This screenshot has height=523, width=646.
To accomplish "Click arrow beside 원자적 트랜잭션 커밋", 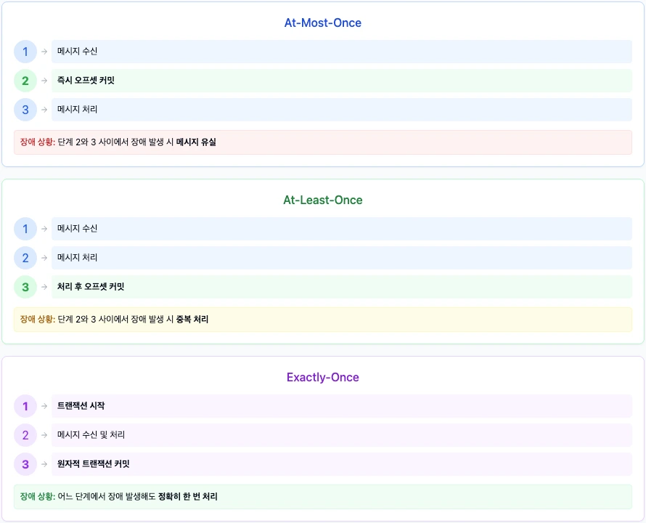I will (x=44, y=464).
